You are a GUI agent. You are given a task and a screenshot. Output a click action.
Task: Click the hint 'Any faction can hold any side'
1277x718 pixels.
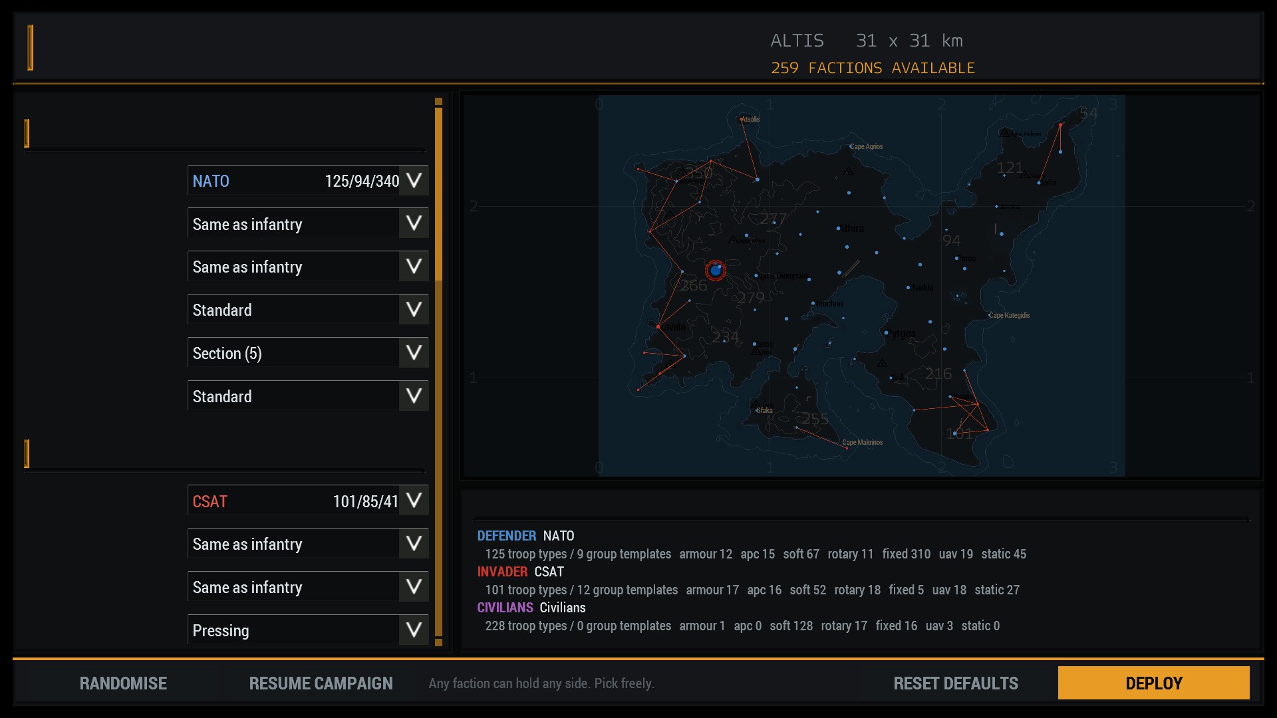coord(541,683)
